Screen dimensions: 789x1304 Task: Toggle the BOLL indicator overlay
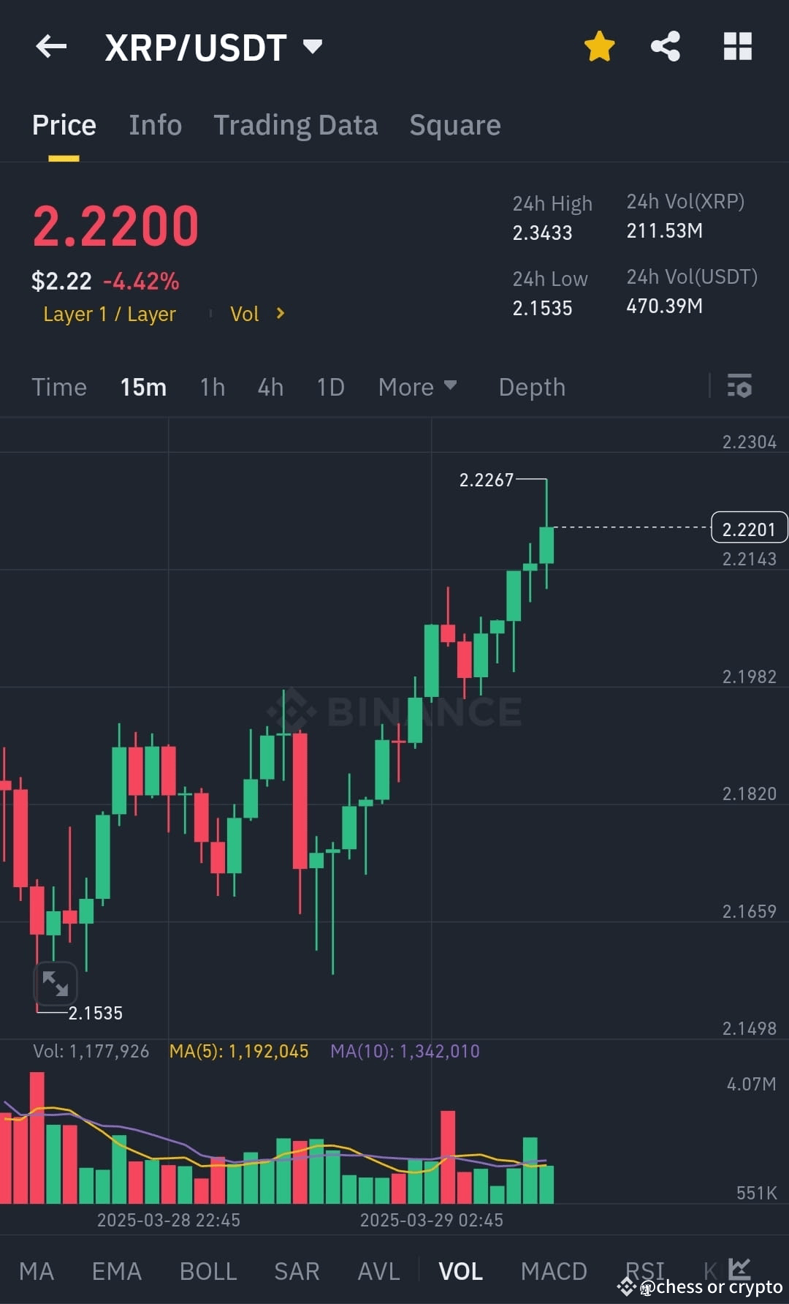[x=208, y=1271]
